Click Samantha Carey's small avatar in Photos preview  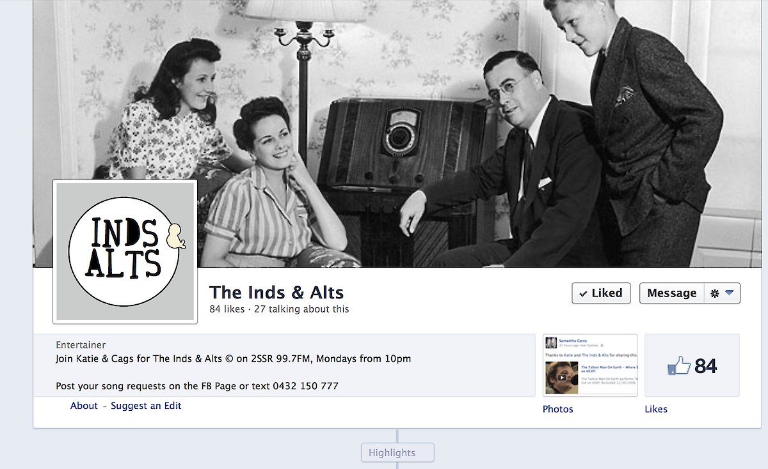click(x=550, y=342)
